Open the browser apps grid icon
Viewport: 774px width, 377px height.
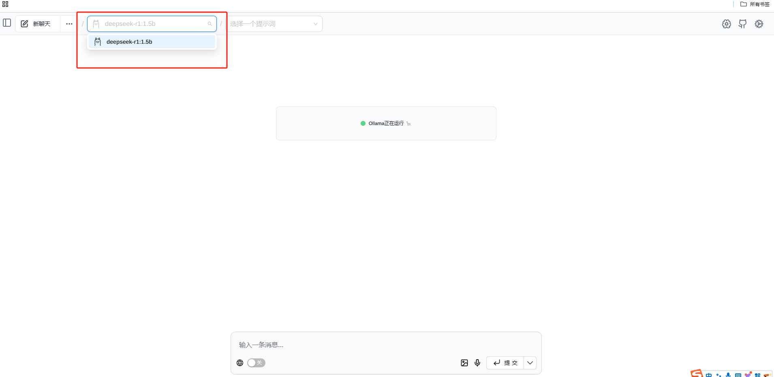(x=5, y=4)
